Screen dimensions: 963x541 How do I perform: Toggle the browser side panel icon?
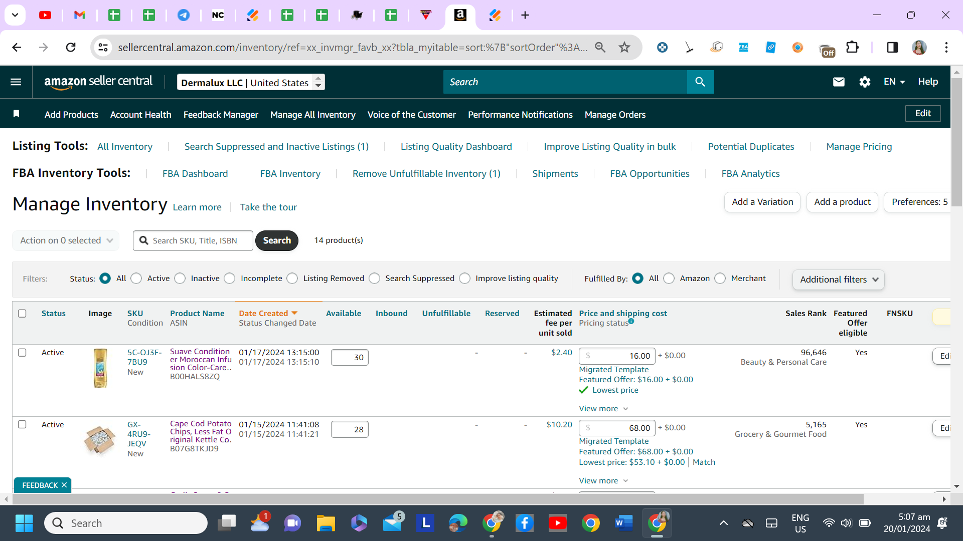click(x=892, y=47)
